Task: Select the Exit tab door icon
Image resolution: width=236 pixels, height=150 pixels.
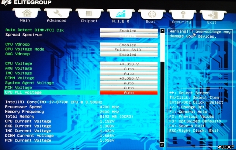Action: pos(213,15)
